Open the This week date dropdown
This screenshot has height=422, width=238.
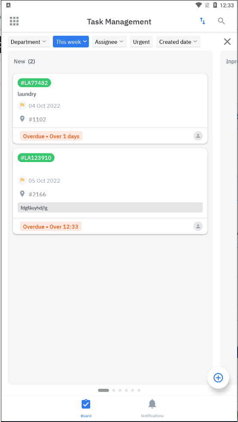click(71, 42)
